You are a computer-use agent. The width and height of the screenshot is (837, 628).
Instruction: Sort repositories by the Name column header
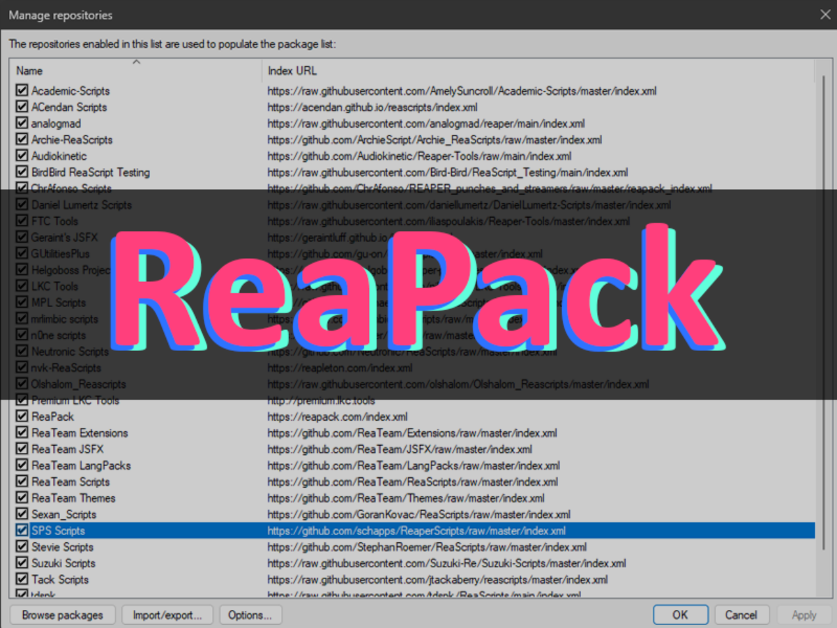136,70
